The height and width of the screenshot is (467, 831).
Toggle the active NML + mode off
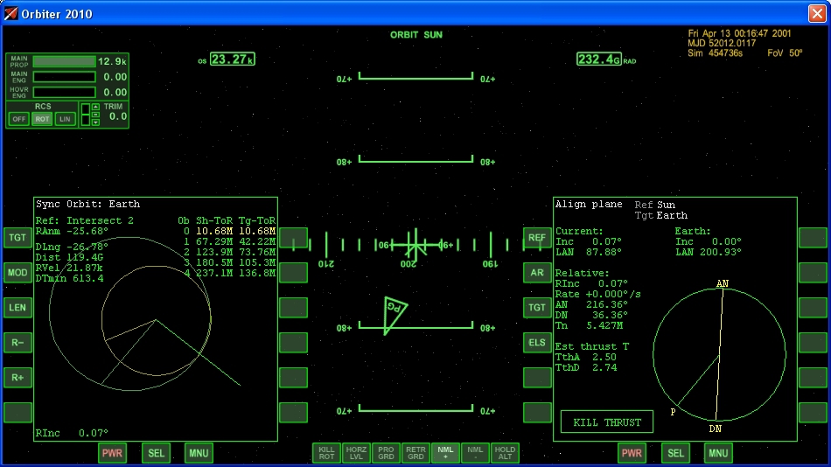point(446,452)
